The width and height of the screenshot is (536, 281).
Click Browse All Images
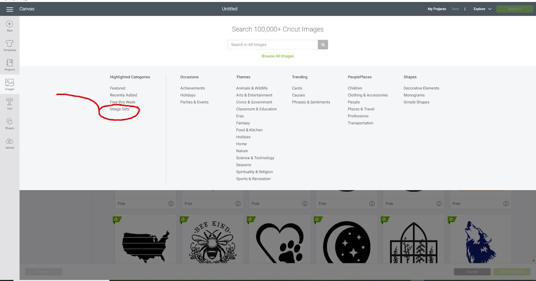(277, 56)
